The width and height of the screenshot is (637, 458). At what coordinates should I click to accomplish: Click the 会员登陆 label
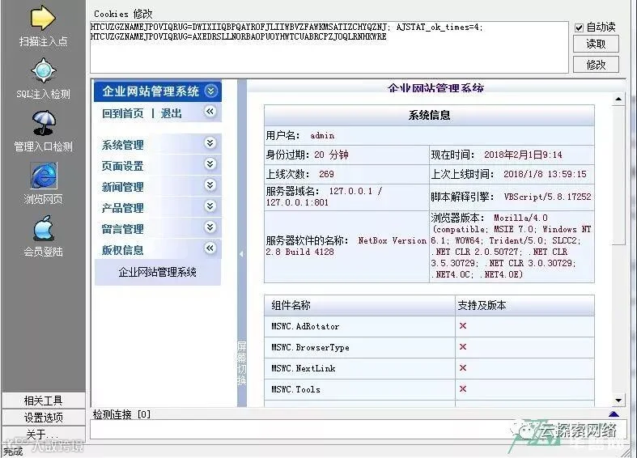coord(44,252)
